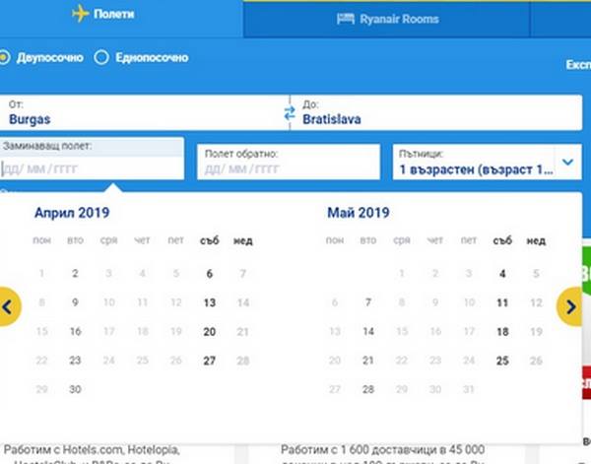Pick April 9 in calendar

click(x=75, y=302)
